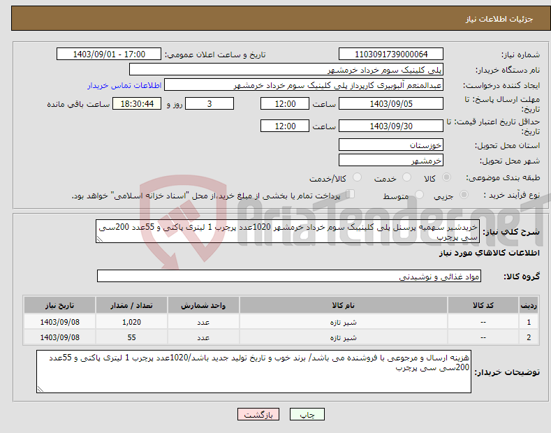Click the اطلاعات کالاهای مورد نیاز heading
Image resolution: width=551 pixels, height=433 pixels.
pyautogui.click(x=489, y=253)
